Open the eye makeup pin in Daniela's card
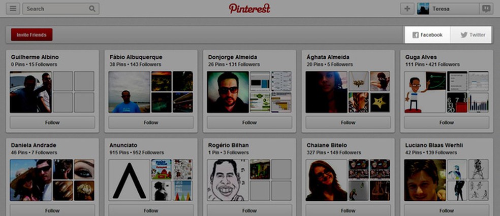 (84, 169)
